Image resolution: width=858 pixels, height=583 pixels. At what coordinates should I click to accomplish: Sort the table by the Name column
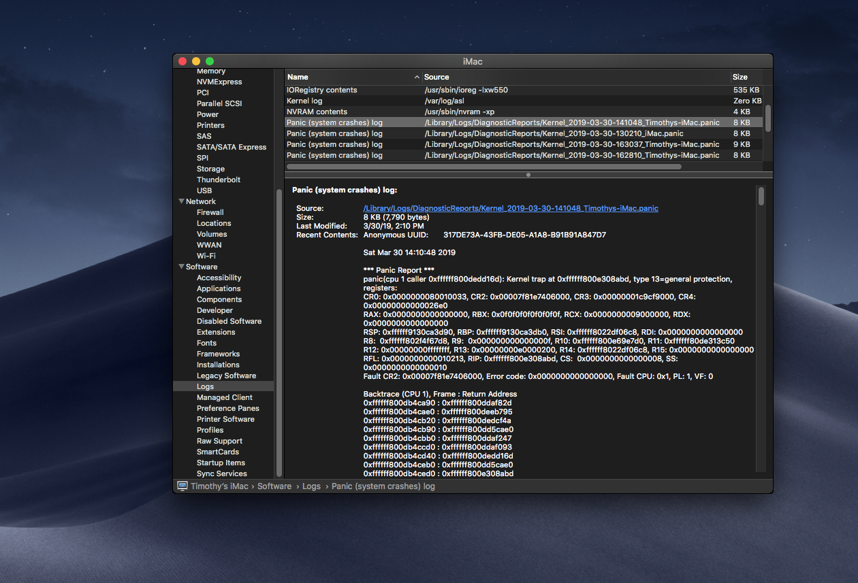point(353,77)
